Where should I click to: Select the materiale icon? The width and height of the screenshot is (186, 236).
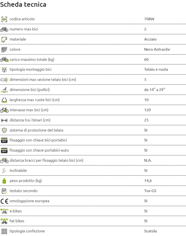[x=4, y=39]
